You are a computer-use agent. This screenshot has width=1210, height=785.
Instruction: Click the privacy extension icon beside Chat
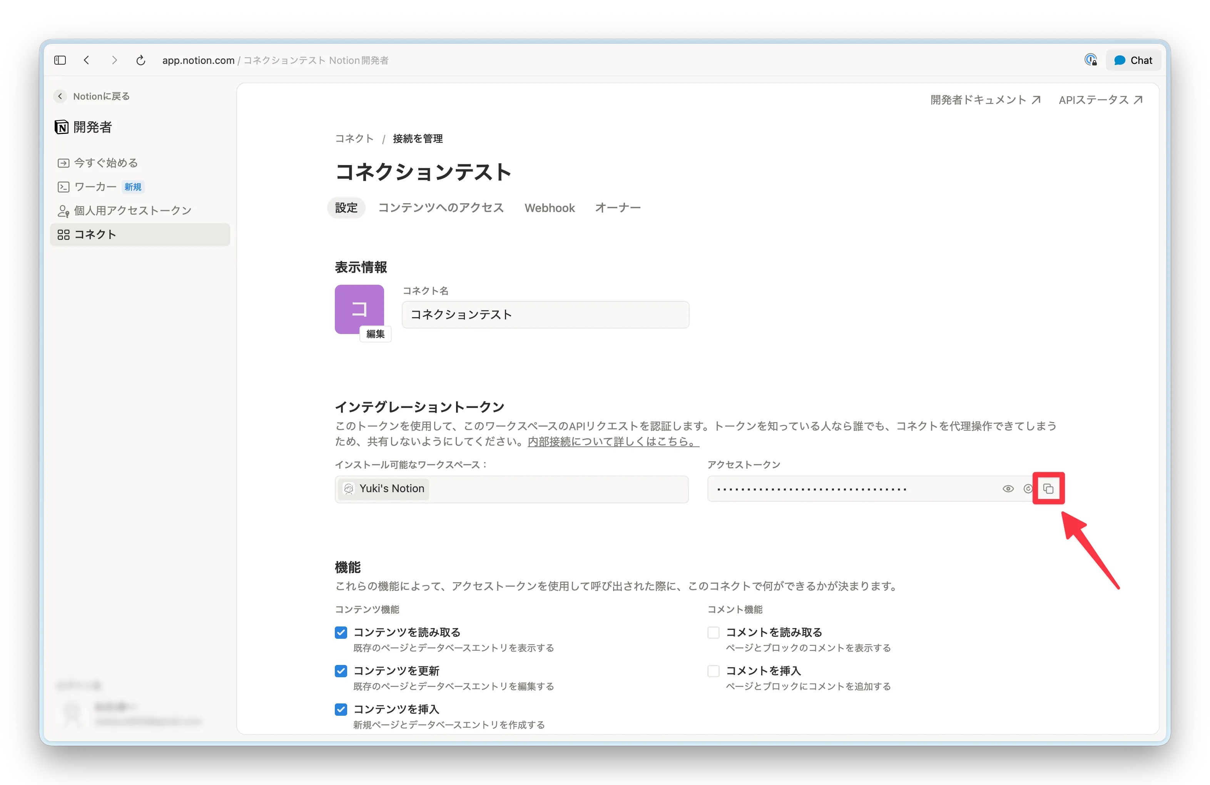coord(1091,60)
